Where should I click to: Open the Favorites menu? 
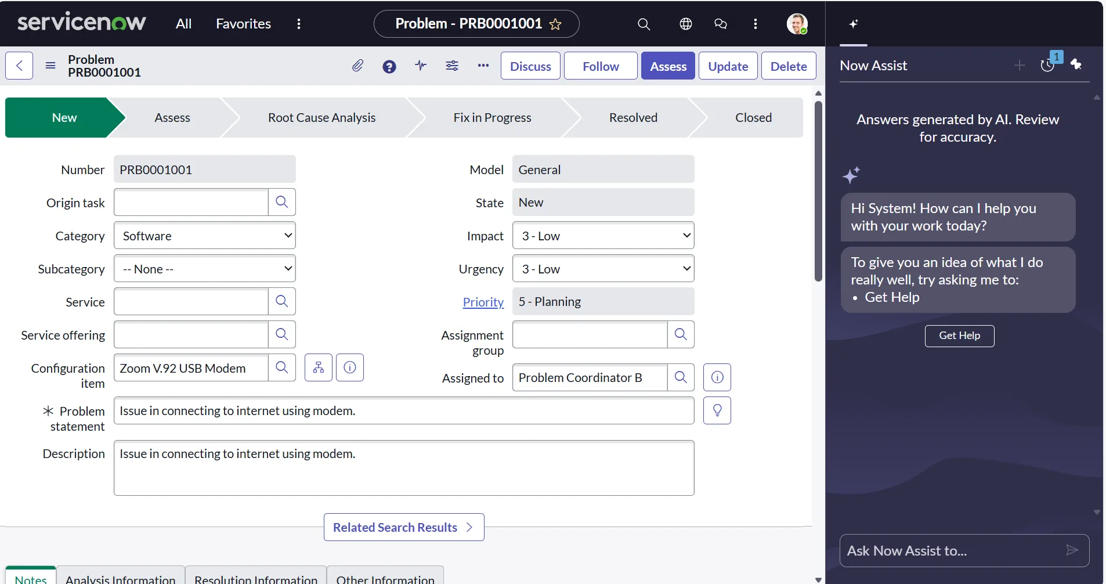(243, 24)
